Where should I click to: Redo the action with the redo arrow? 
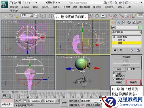31,3
